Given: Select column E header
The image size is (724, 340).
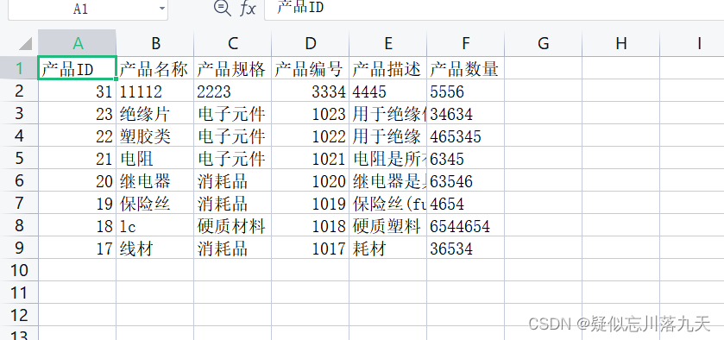Looking at the screenshot, I should coord(387,43).
